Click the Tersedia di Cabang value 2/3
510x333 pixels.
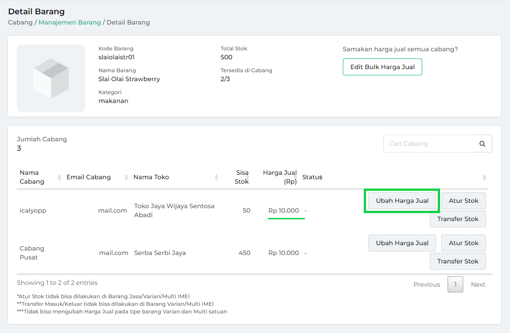tap(225, 79)
